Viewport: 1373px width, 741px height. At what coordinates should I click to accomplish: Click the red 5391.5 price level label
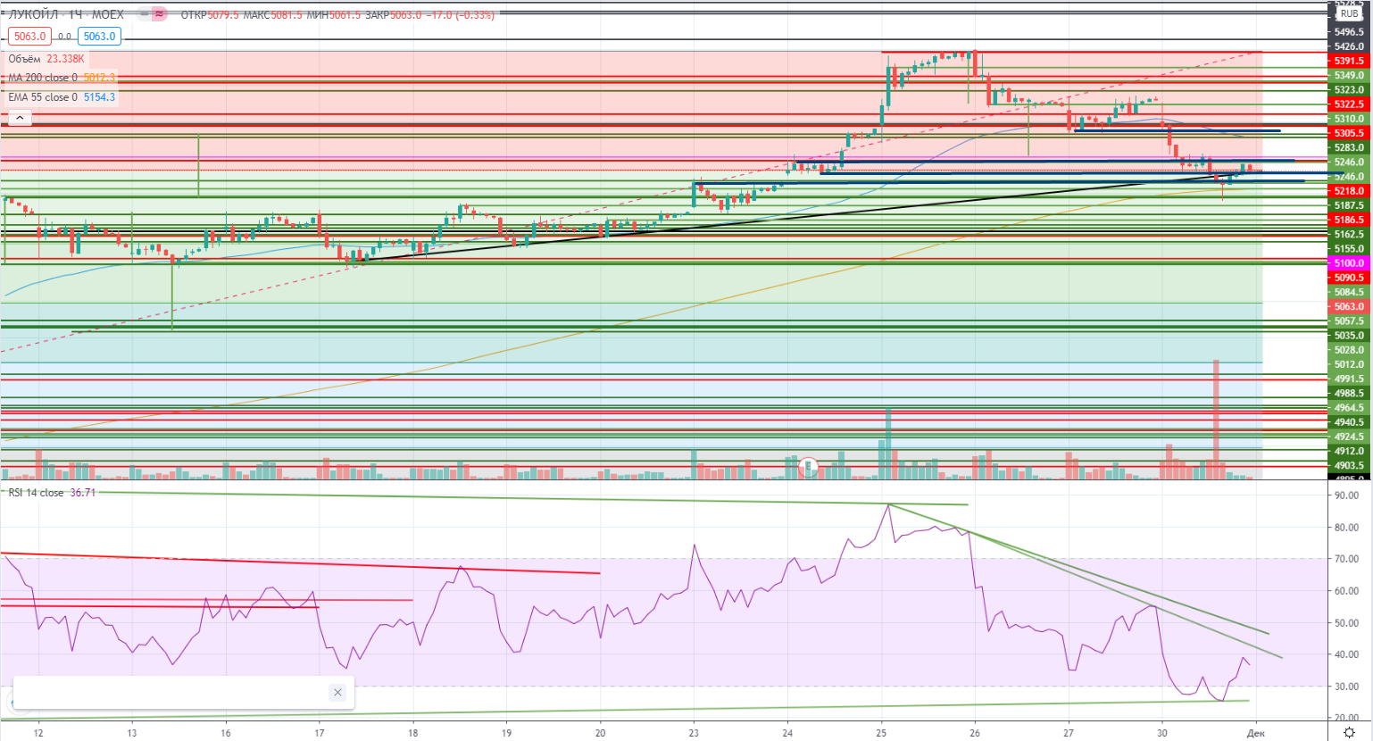click(x=1349, y=61)
